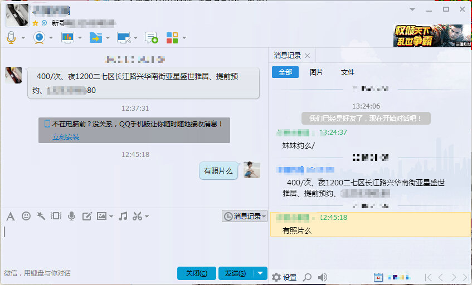This screenshot has height=285, width=472.
Task: Click the 关闭(C) button
Action: 196,273
